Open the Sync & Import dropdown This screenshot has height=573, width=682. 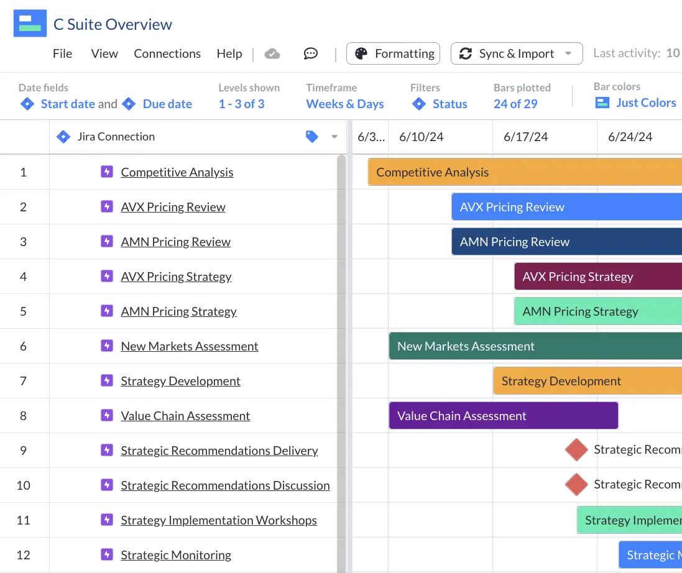pos(517,53)
